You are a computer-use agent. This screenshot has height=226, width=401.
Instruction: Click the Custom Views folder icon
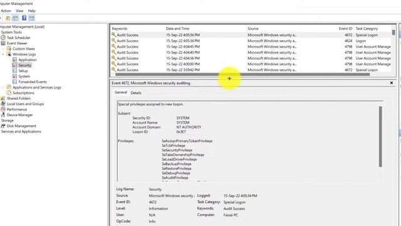coord(9,49)
